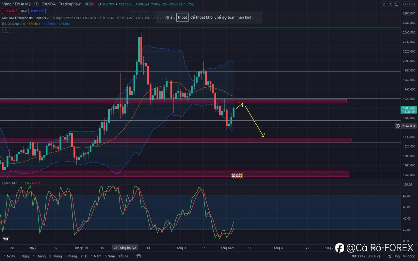Viewport: 418px width, 261px height.
Task: Open the go-to-date calendar icon
Action: pos(138,256)
